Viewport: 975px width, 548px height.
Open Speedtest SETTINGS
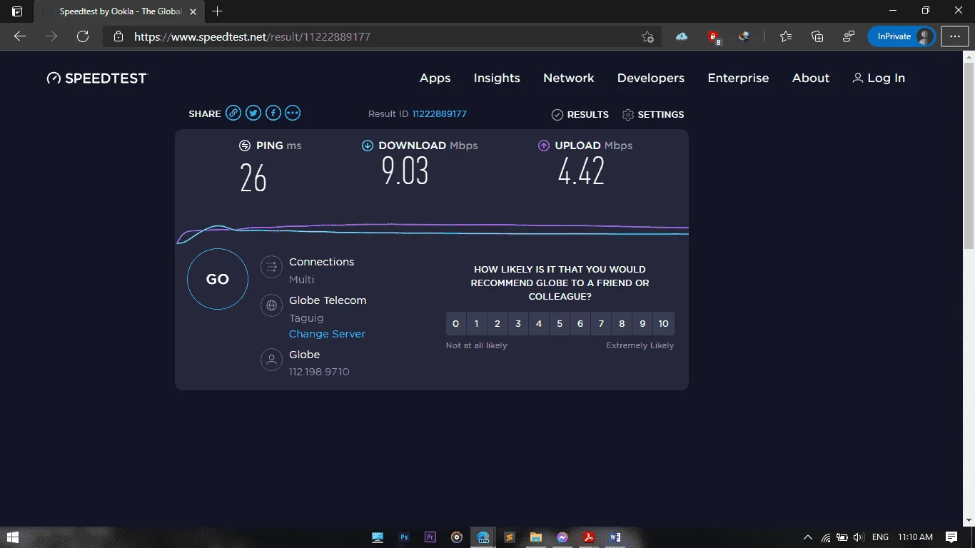pos(653,114)
